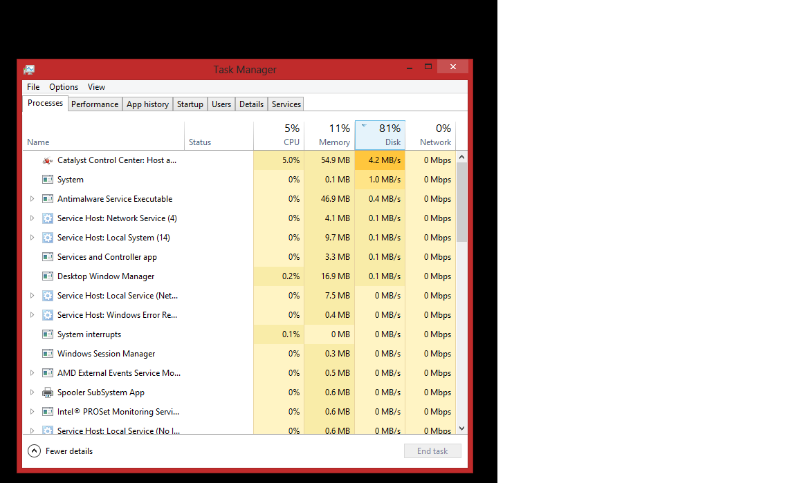Expand AMD External Events Service Mo...
This screenshot has height=483, width=797.
pyautogui.click(x=32, y=373)
